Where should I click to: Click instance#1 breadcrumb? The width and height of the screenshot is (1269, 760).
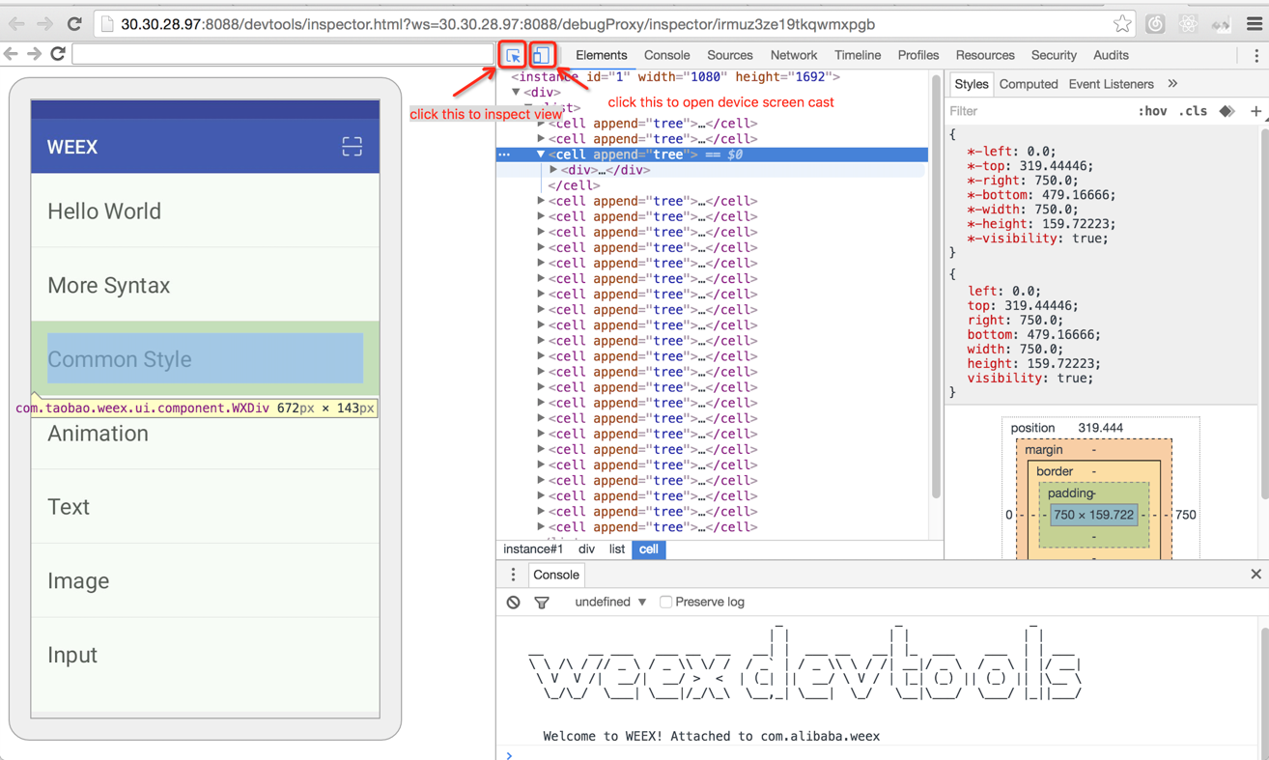(x=533, y=549)
